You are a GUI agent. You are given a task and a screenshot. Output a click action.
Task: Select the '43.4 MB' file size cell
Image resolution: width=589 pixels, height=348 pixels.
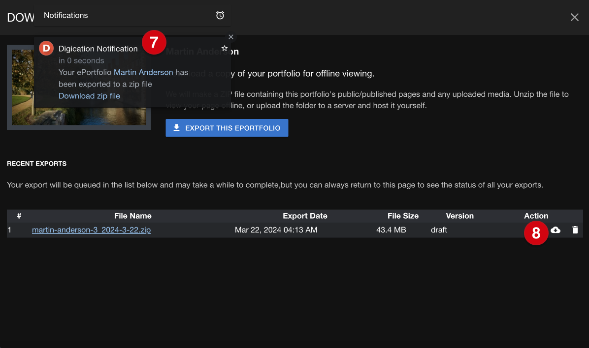[391, 230]
